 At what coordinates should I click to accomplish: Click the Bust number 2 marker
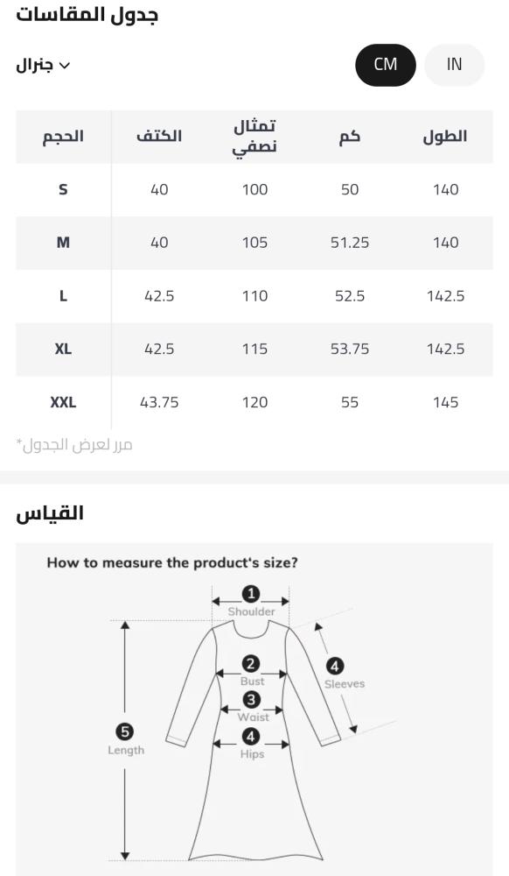tap(251, 664)
